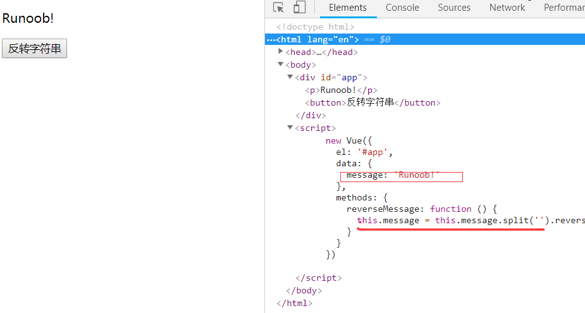Select the Network tab
The width and height of the screenshot is (585, 313).
point(507,8)
